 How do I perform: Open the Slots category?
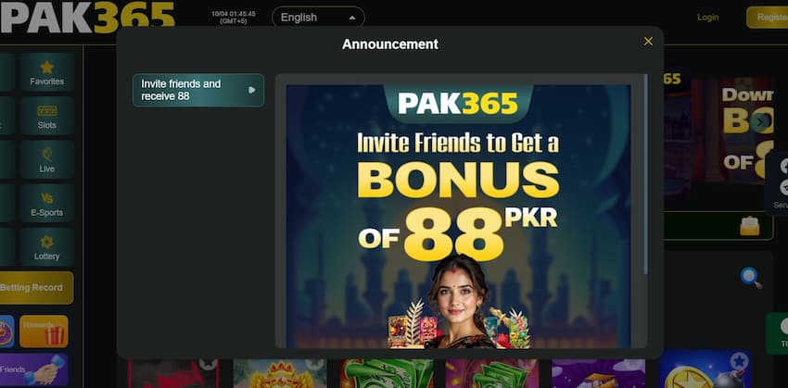coord(46,116)
